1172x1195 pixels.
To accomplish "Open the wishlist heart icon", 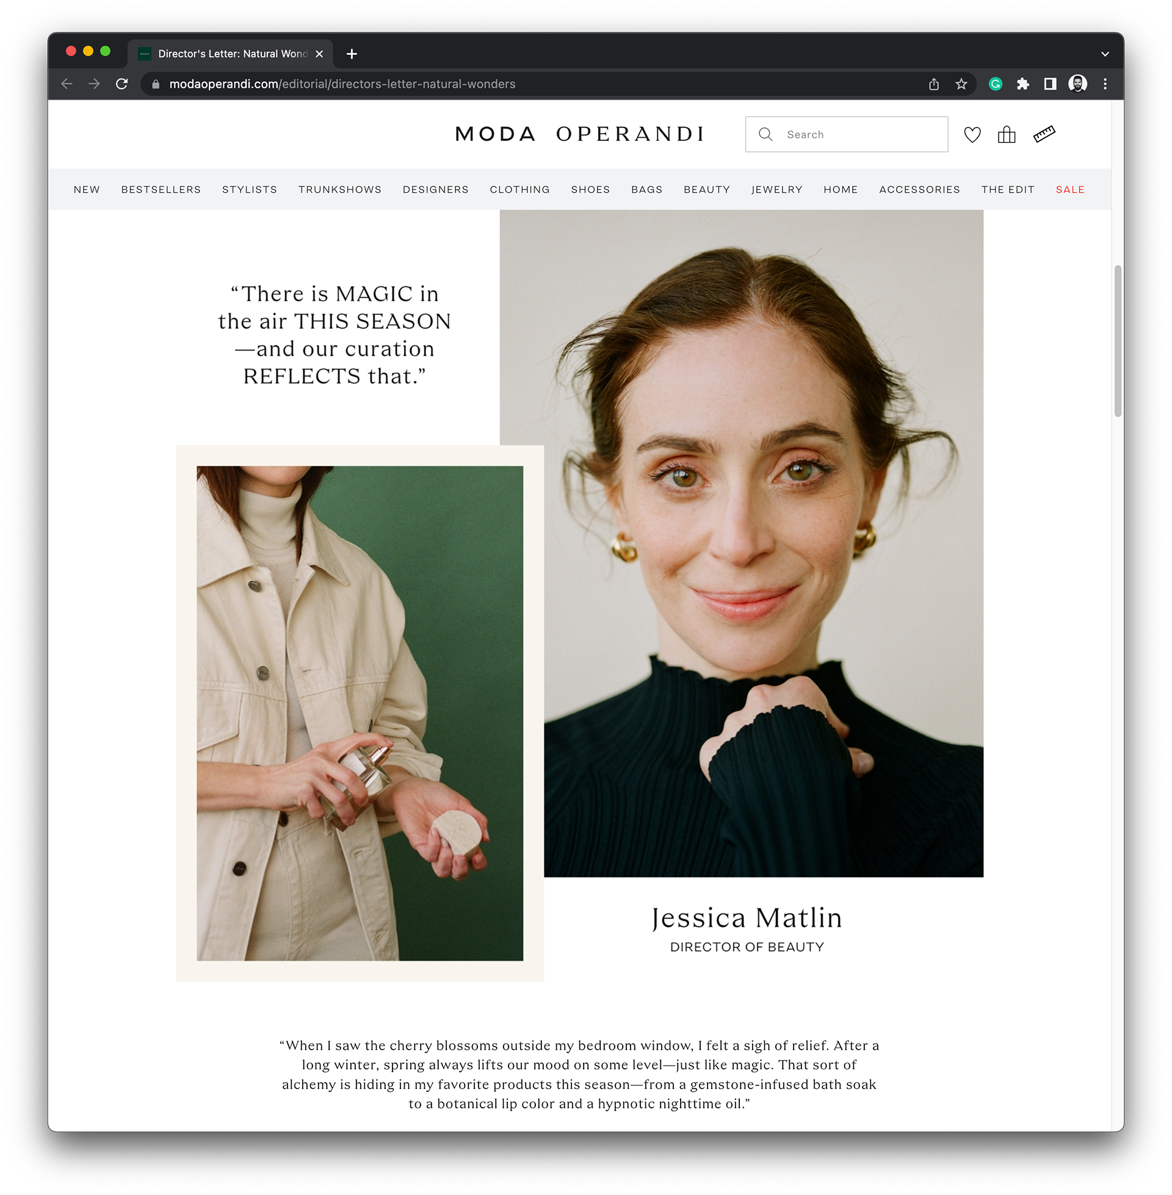I will tap(972, 135).
